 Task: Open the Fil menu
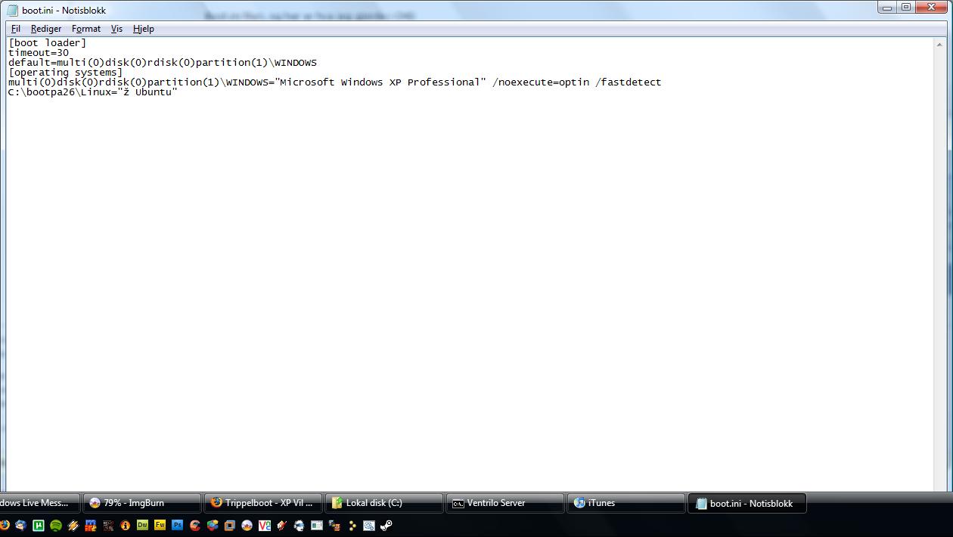click(x=15, y=29)
